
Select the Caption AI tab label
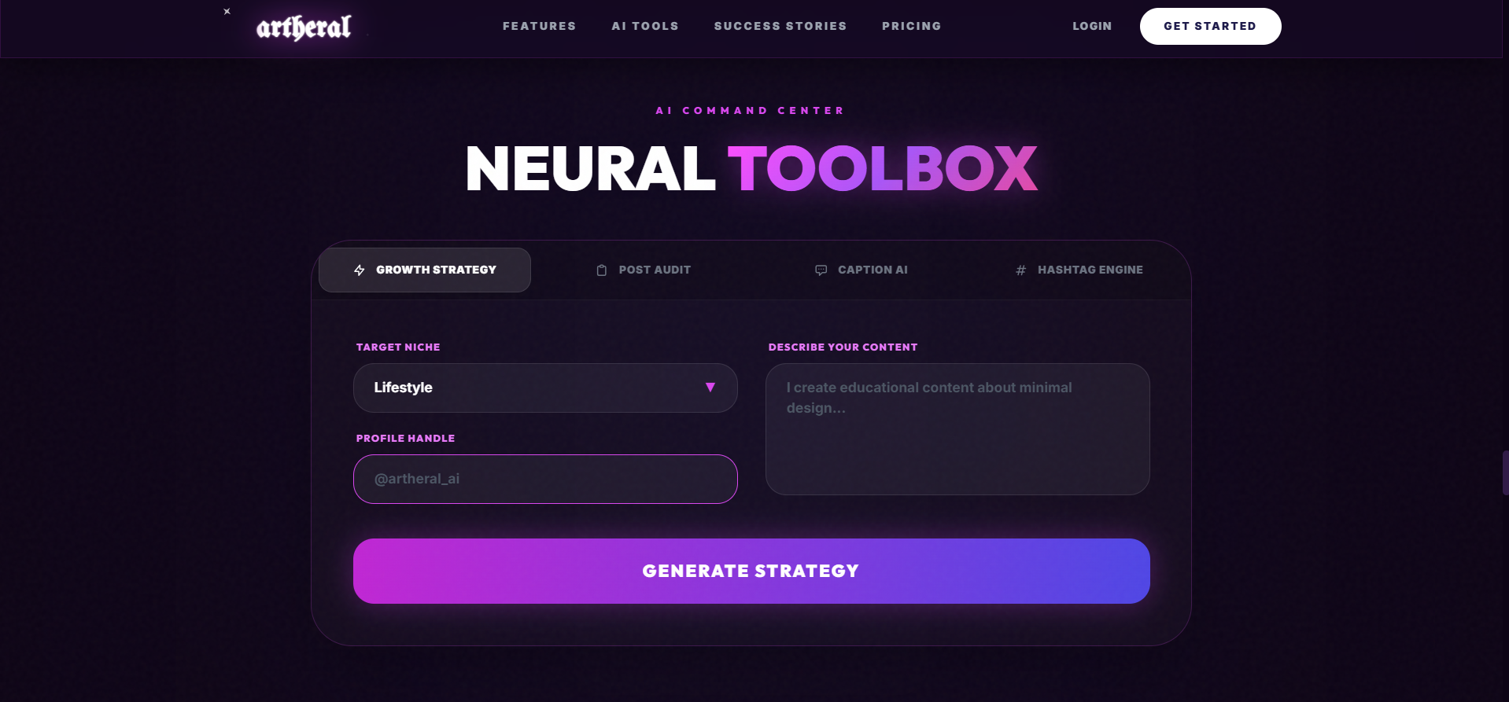(x=873, y=270)
